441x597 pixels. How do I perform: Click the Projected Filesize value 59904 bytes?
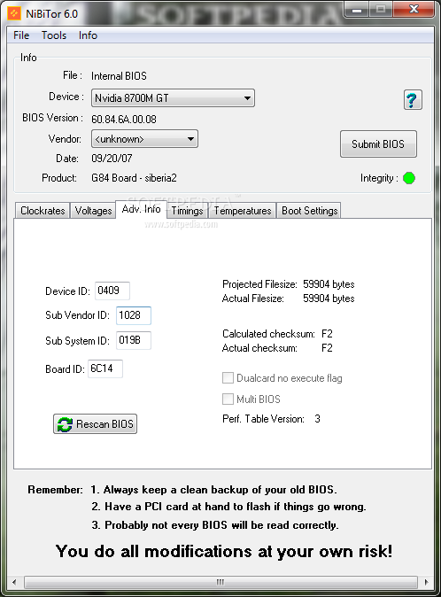pos(329,284)
